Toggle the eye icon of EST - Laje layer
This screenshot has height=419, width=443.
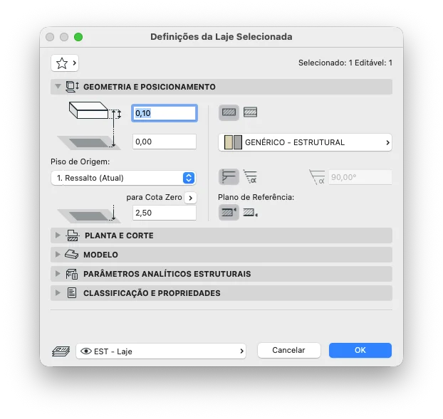(86, 351)
